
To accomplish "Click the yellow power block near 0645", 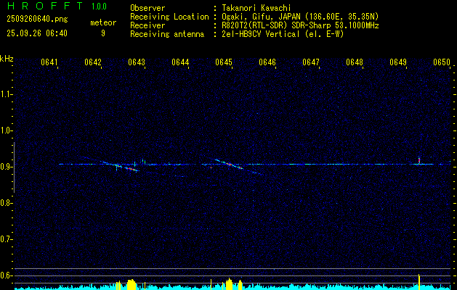I will (230, 284).
